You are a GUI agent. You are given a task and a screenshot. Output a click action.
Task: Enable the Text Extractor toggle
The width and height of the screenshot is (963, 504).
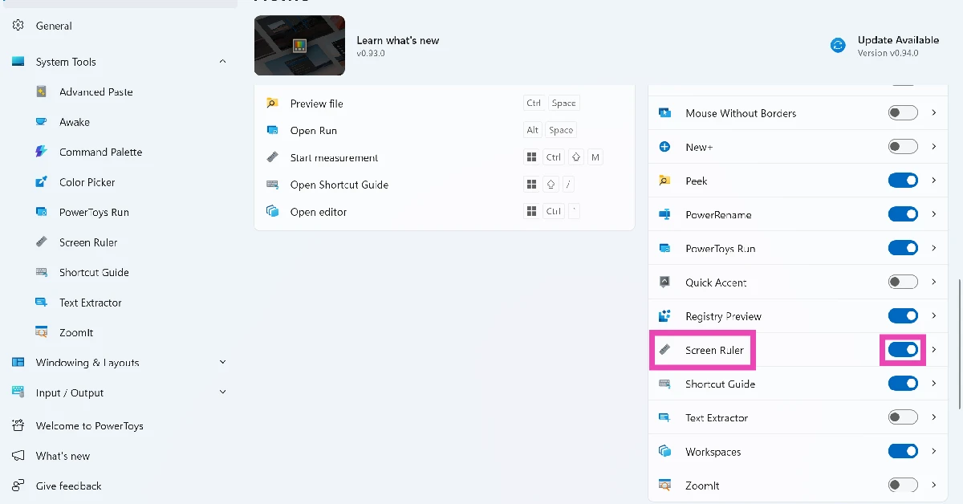[x=903, y=417]
